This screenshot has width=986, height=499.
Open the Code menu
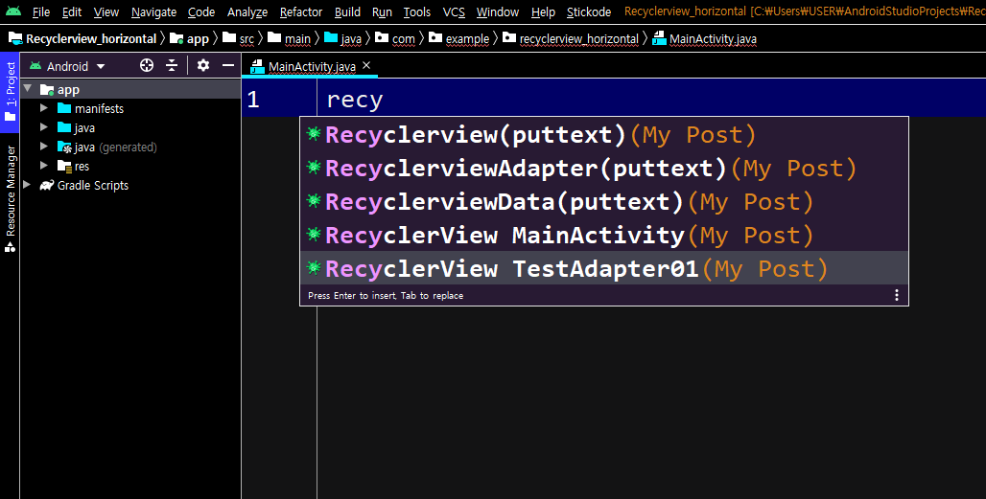click(x=201, y=11)
